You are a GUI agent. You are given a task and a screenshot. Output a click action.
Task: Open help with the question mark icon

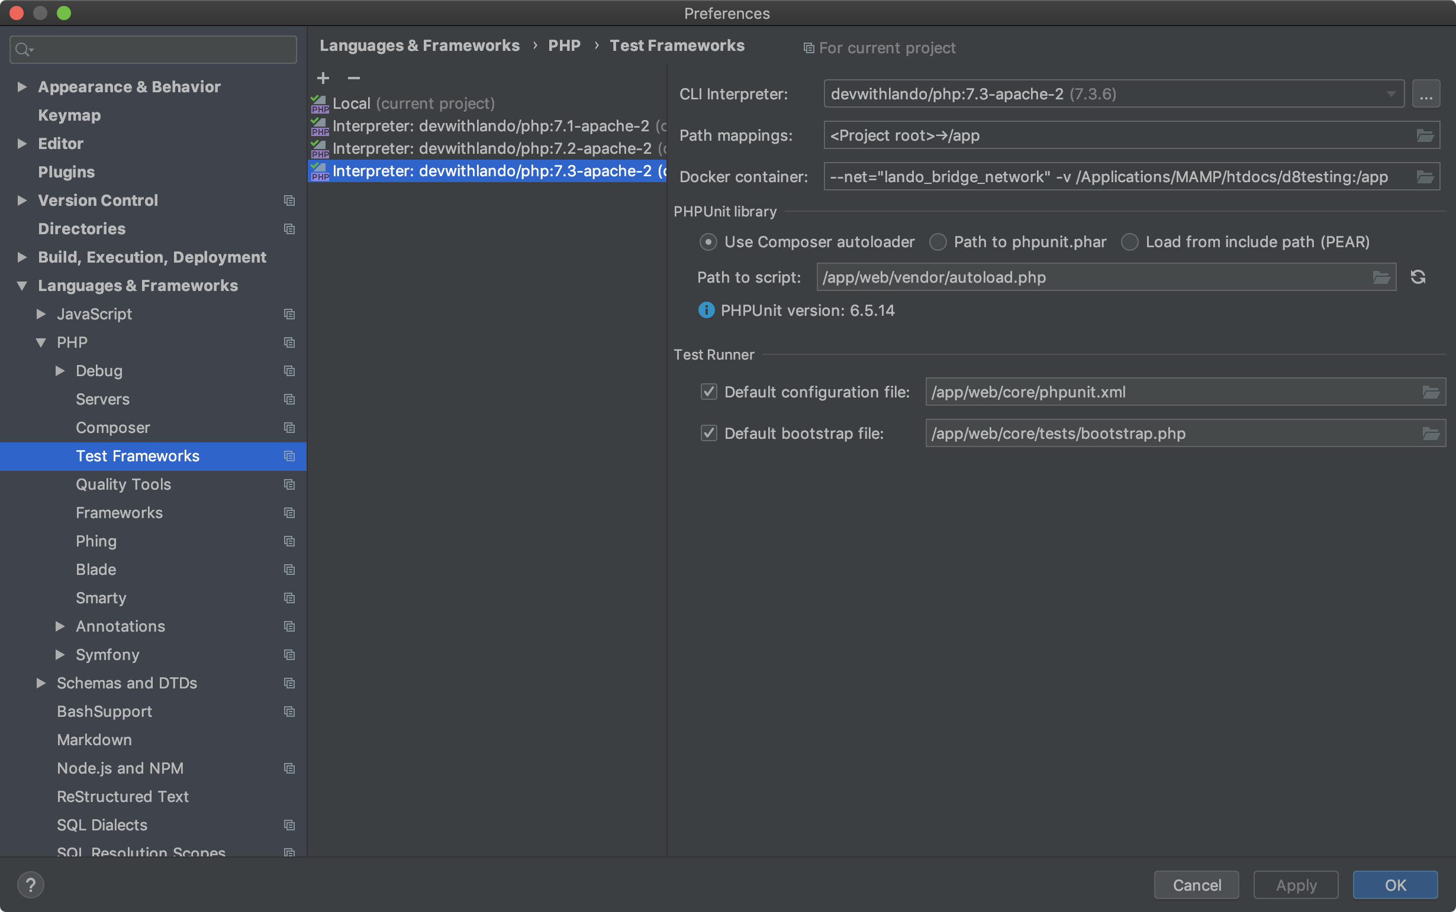[30, 885]
